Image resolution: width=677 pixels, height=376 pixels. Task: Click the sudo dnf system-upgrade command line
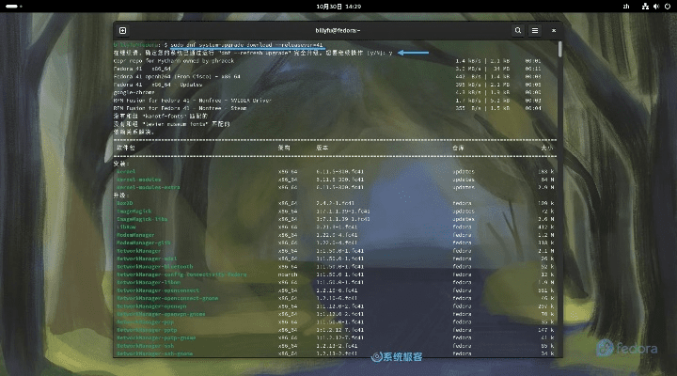(x=244, y=45)
